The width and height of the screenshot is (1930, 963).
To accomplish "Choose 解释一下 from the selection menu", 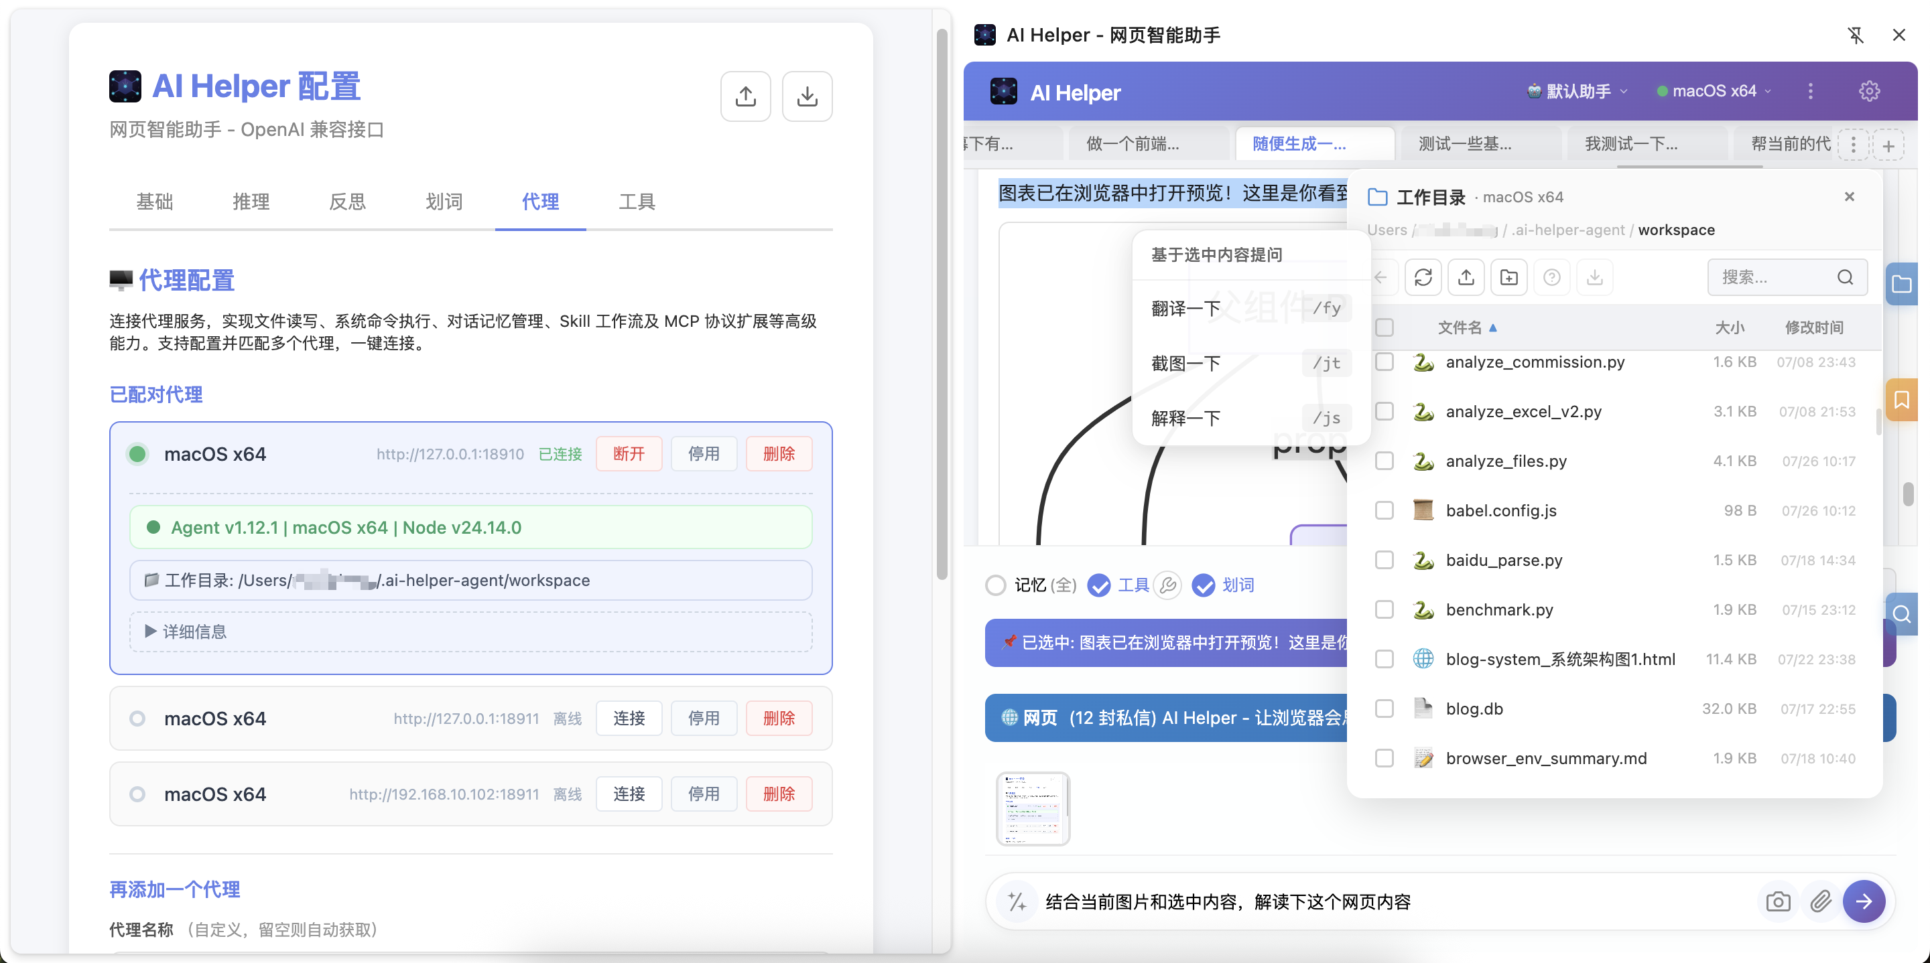I will [1250, 419].
